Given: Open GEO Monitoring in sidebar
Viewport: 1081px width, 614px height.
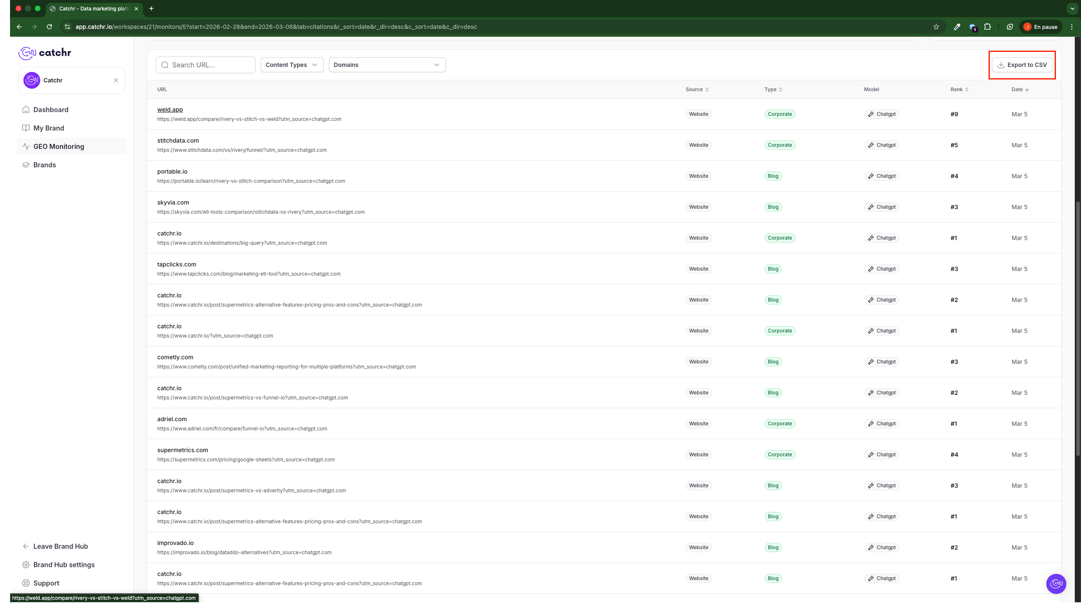Looking at the screenshot, I should (59, 146).
